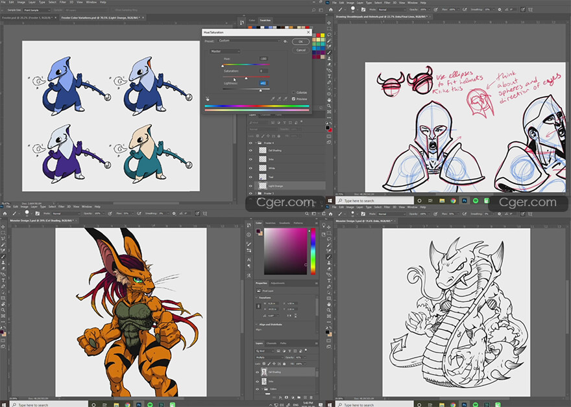Hide the Teal layer
The width and height of the screenshot is (571, 407).
pyautogui.click(x=250, y=177)
